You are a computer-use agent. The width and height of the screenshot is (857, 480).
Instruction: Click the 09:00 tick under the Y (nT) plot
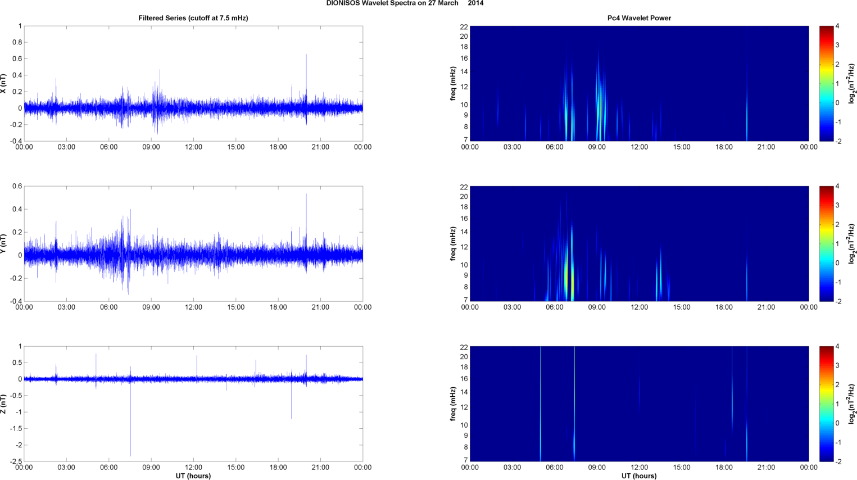(151, 307)
